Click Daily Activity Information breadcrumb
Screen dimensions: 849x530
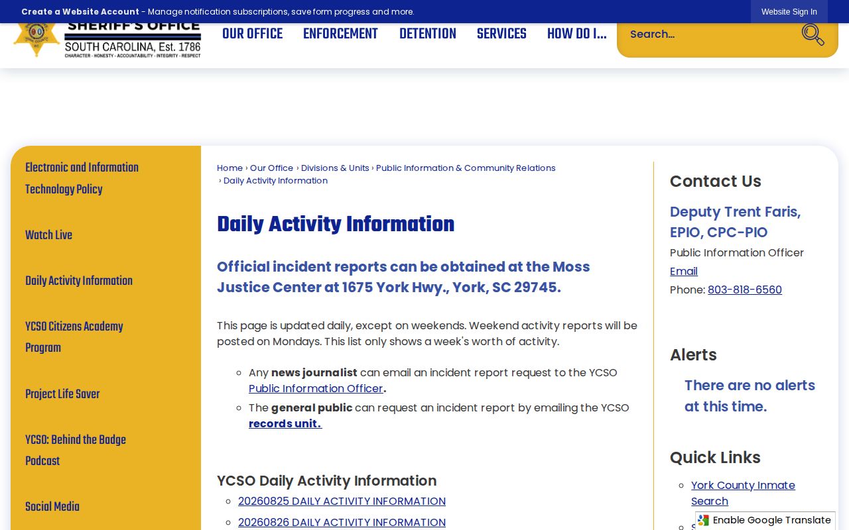pos(275,181)
